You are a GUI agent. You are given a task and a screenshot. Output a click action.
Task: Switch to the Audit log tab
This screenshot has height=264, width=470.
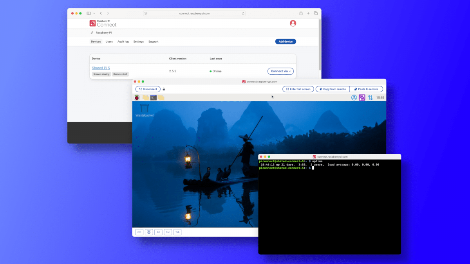(x=123, y=41)
